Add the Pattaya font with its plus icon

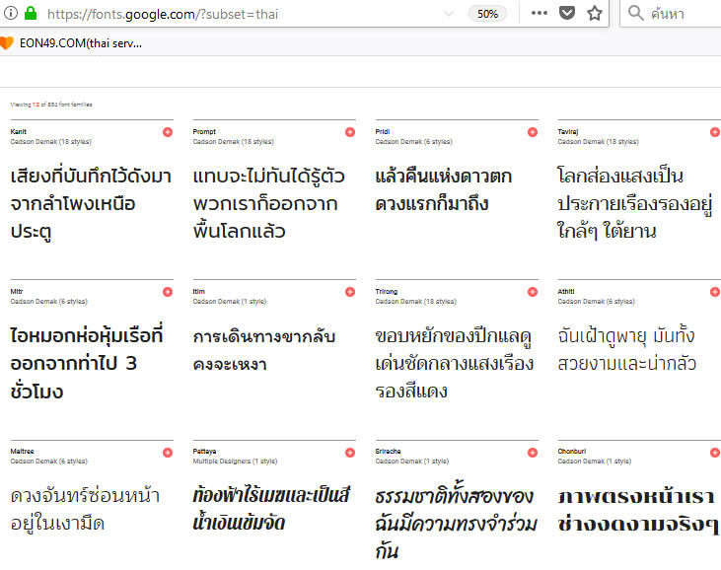coord(350,453)
